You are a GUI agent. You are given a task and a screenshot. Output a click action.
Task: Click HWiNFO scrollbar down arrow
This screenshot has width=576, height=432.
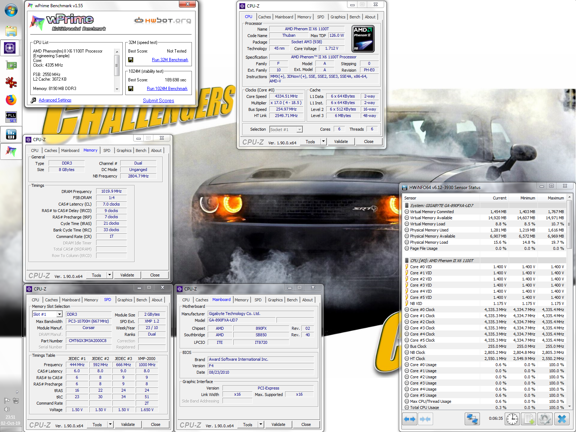pos(569,406)
